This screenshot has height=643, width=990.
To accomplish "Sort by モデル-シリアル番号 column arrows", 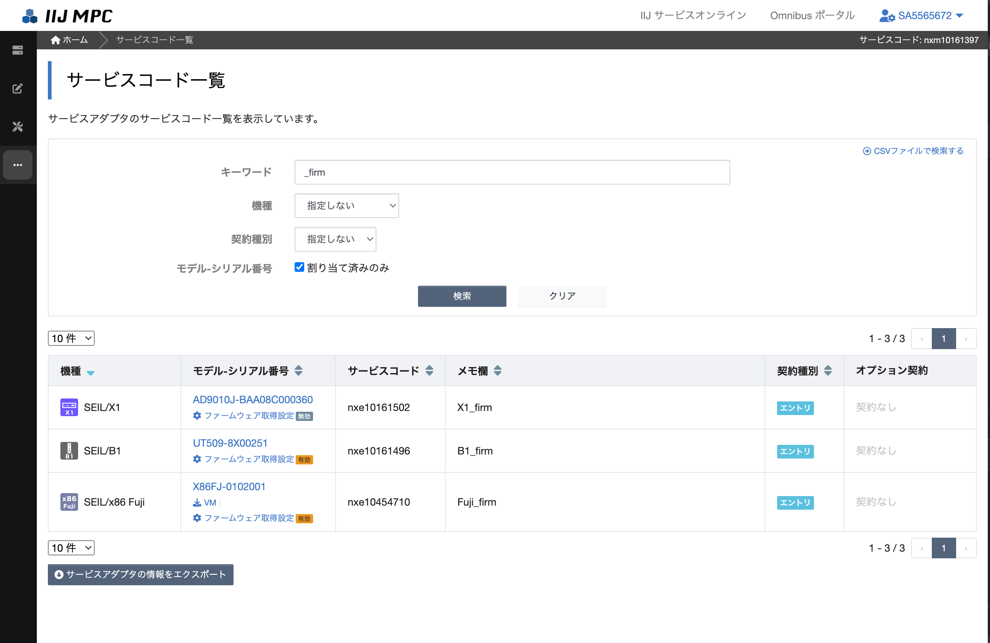I will [298, 370].
